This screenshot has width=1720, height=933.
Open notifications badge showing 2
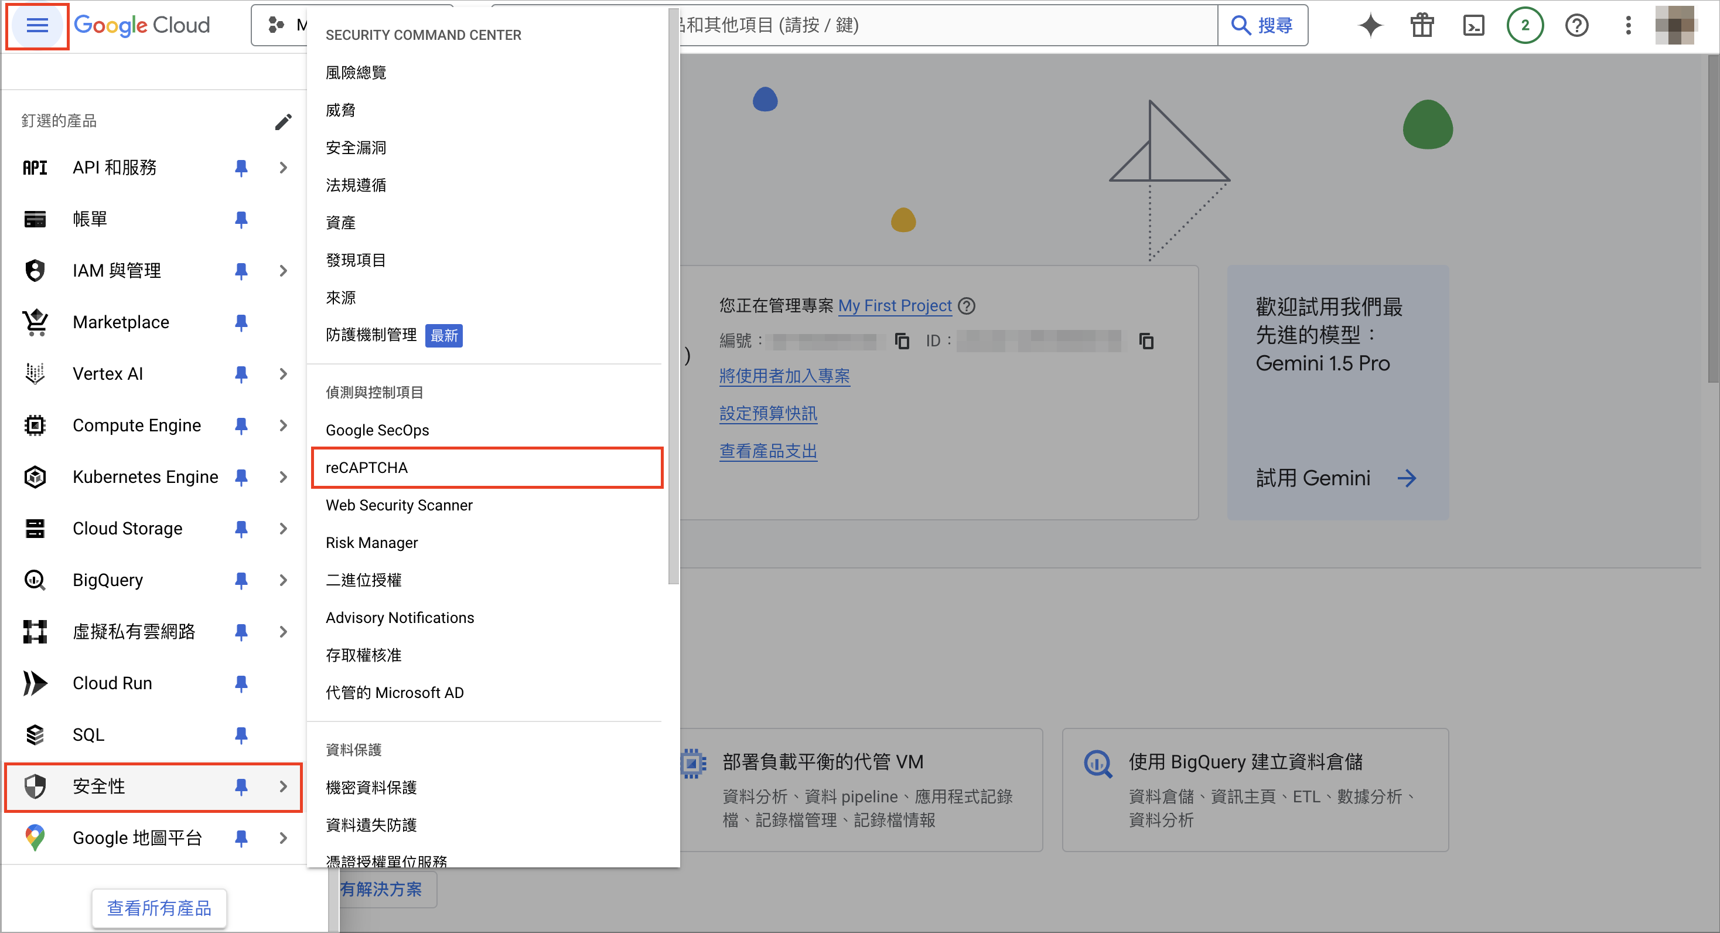[x=1524, y=25]
